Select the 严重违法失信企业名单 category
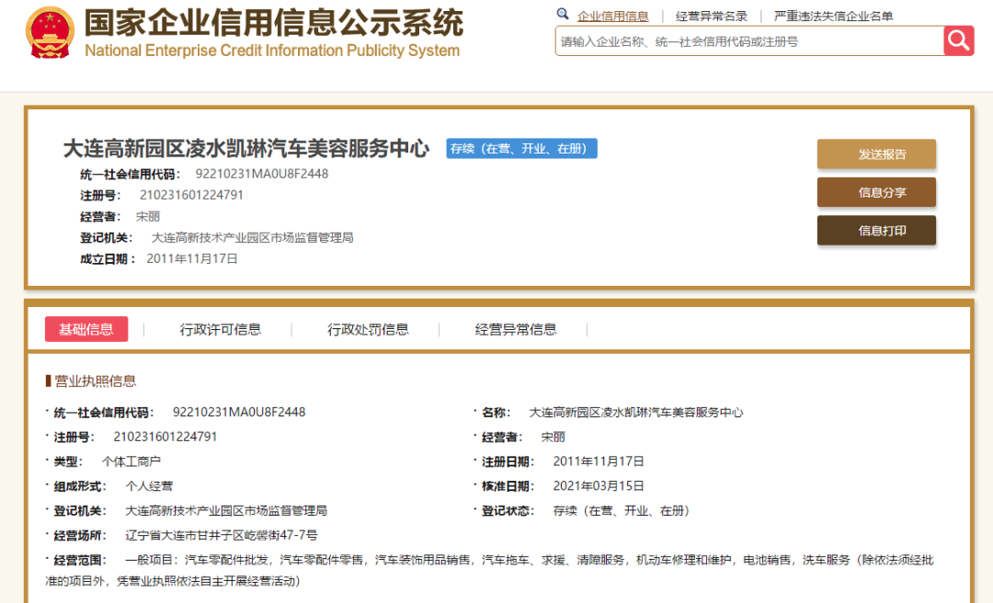This screenshot has height=603, width=993. (833, 16)
